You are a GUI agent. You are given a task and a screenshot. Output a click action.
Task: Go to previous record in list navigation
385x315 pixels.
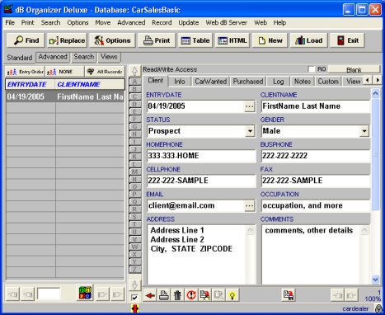coord(28,295)
